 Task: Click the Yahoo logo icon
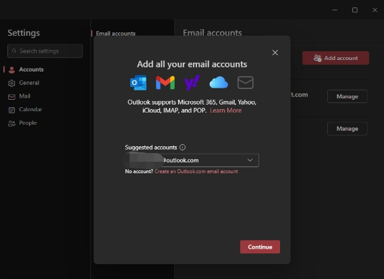pyautogui.click(x=192, y=82)
